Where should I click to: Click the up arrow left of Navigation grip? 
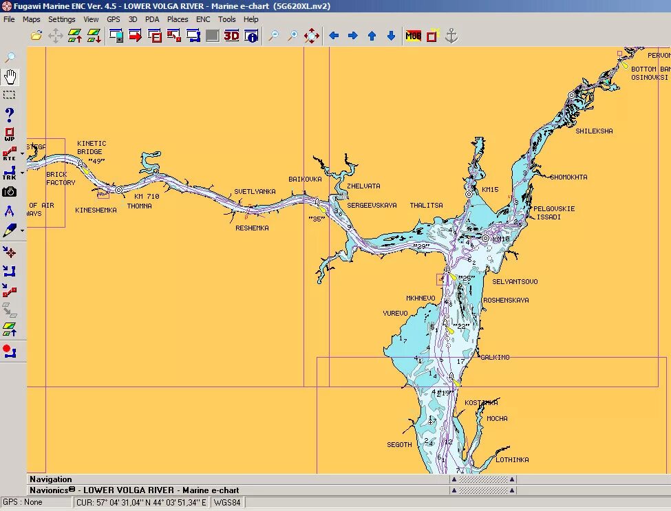pos(454,479)
